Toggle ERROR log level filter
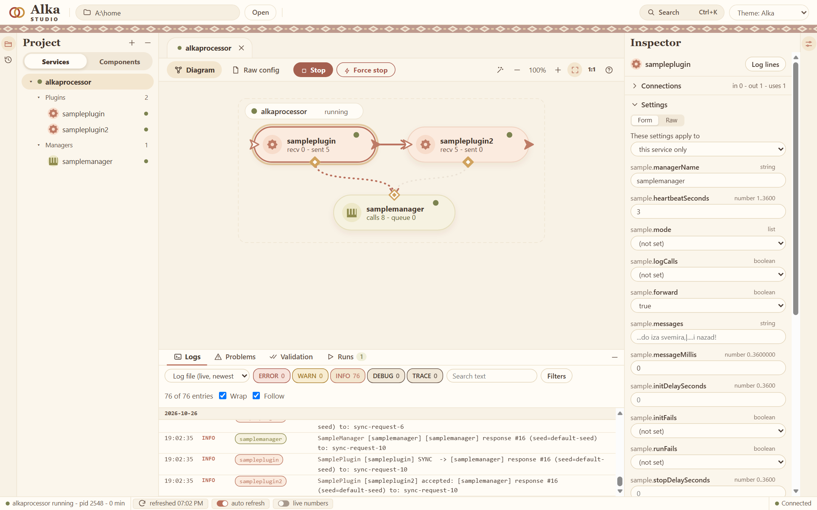The image size is (817, 510). point(272,376)
